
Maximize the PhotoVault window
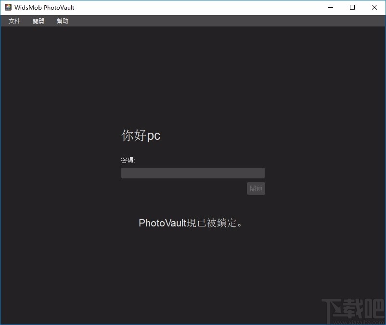click(352, 7)
